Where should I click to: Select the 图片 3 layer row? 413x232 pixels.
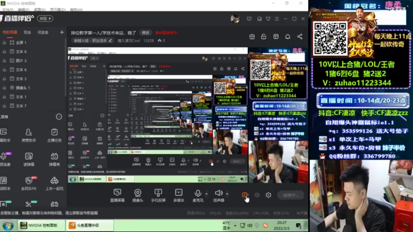pos(33,60)
